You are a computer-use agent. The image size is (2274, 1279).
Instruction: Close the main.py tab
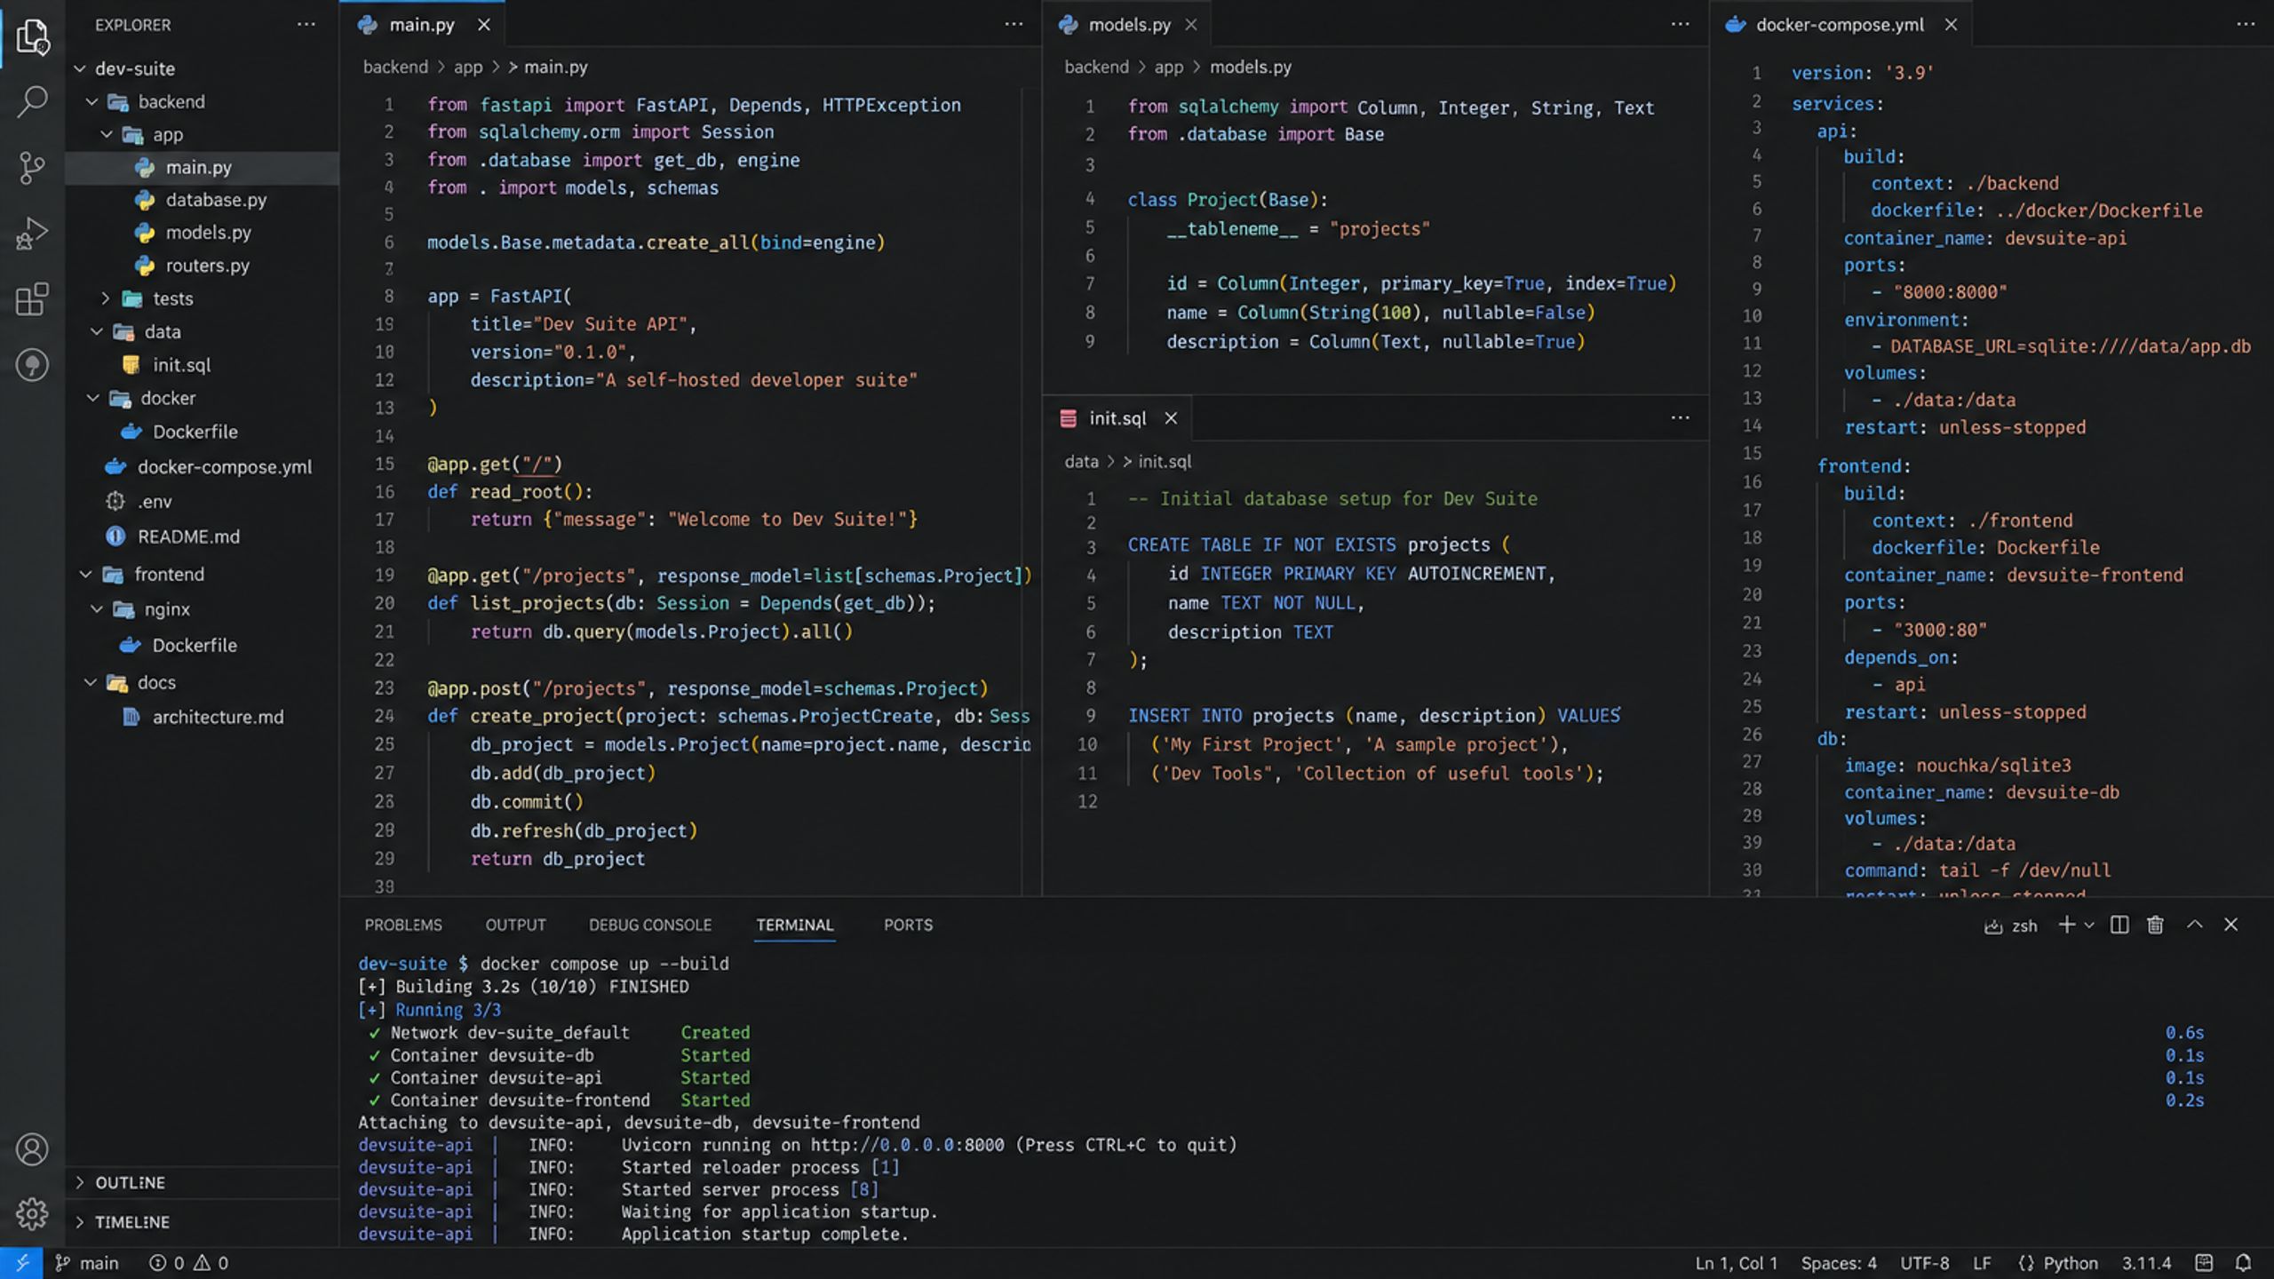coord(484,25)
